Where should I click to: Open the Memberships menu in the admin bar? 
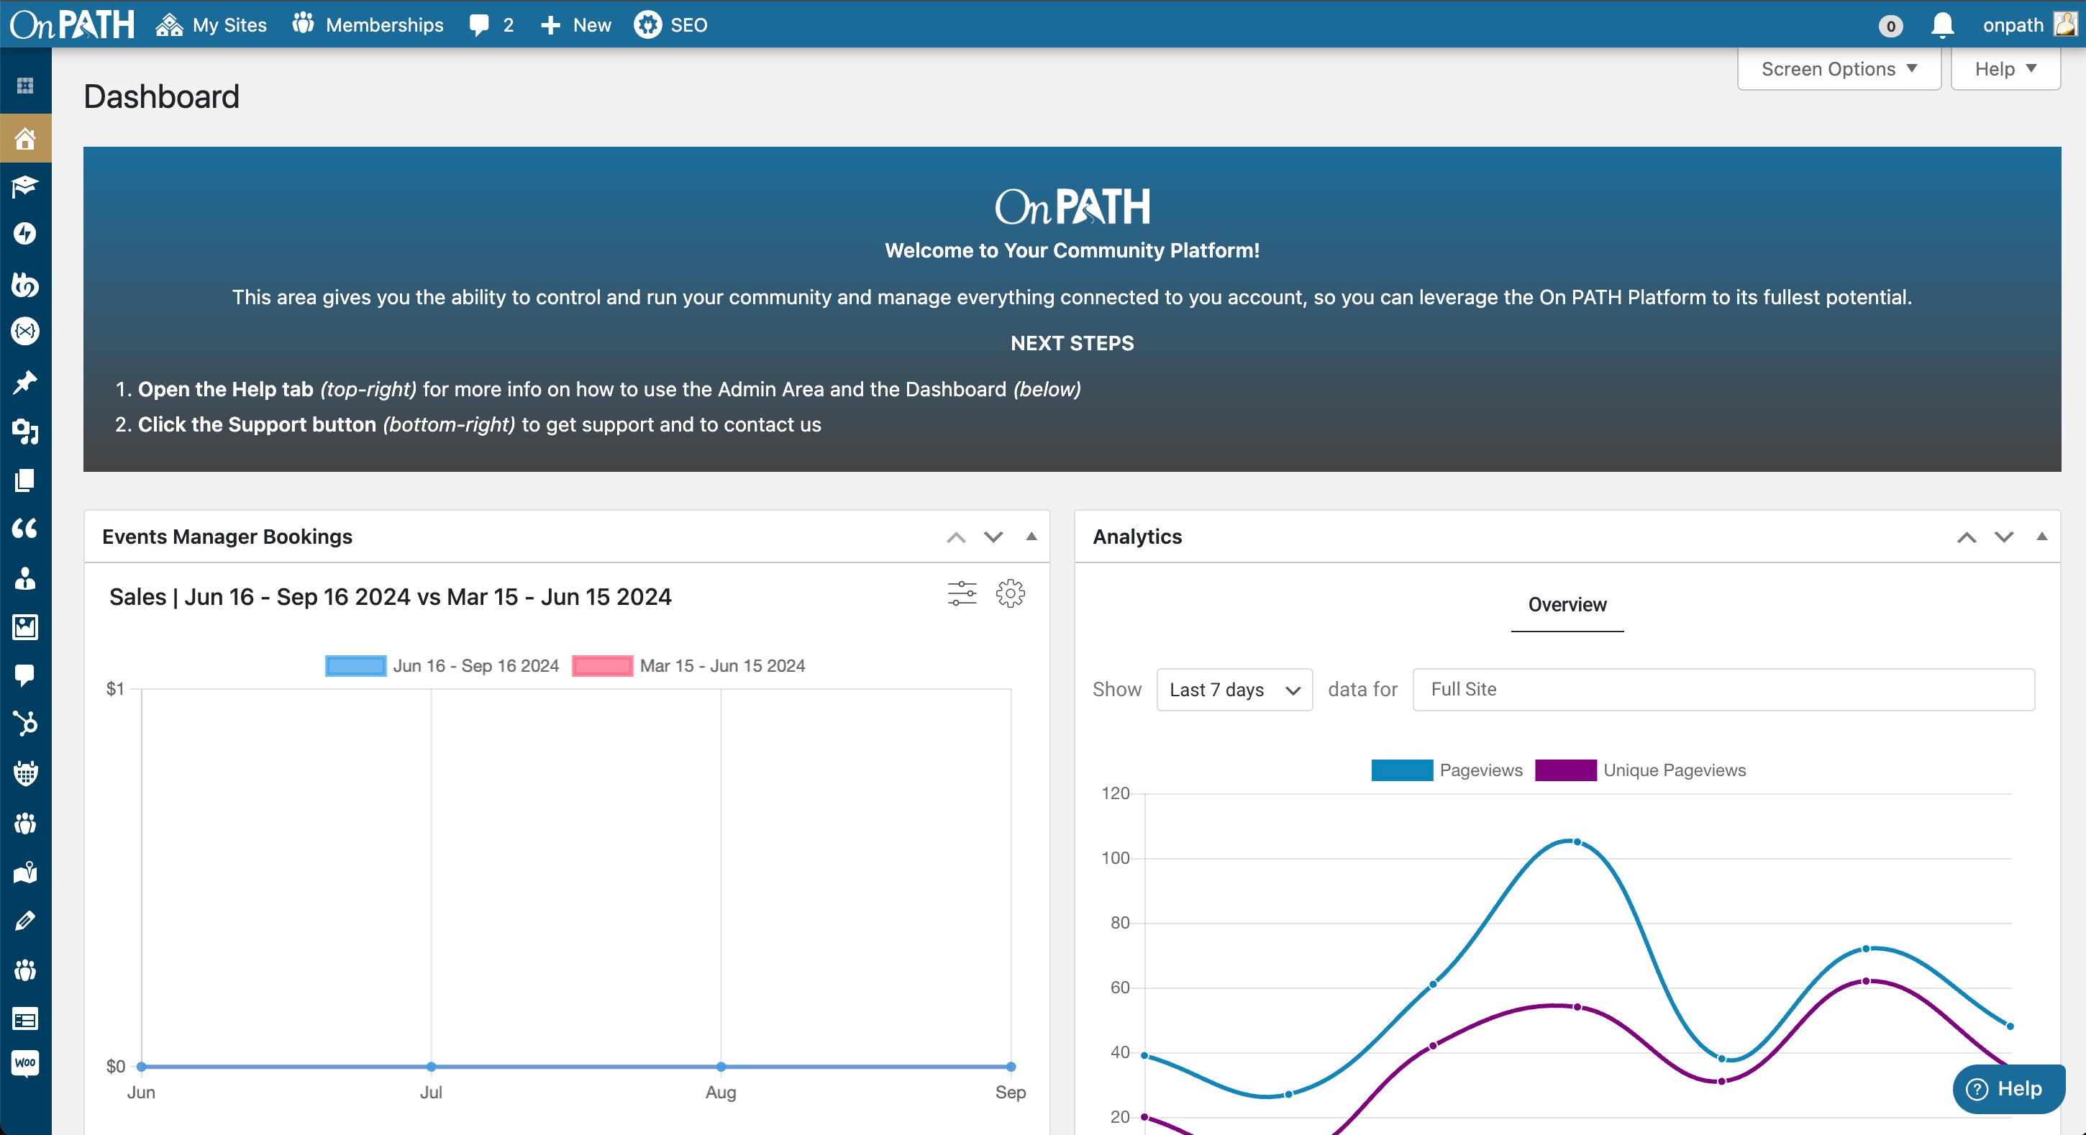tap(368, 25)
